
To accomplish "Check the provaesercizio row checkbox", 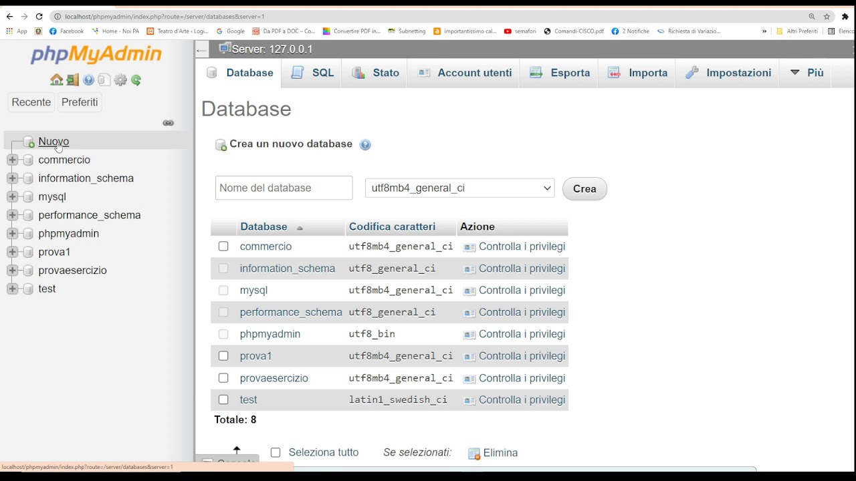I will coord(223,378).
